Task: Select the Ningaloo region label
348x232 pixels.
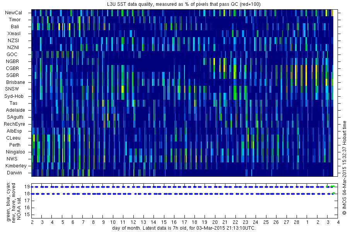Action: (x=15, y=152)
